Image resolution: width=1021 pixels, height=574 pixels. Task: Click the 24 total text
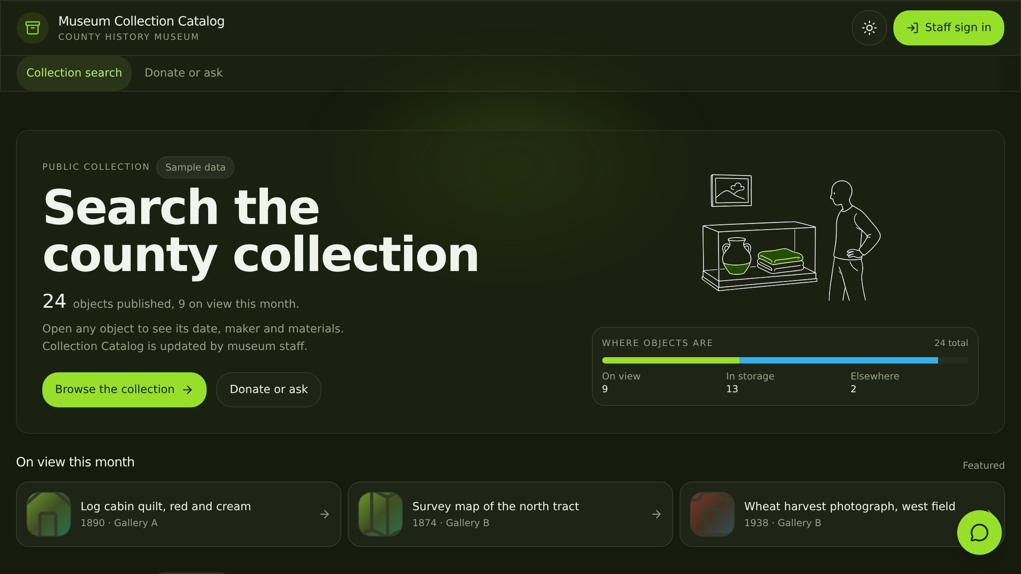tap(951, 343)
